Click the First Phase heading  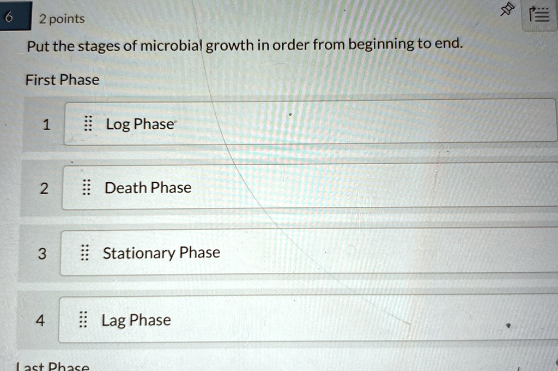pos(62,80)
